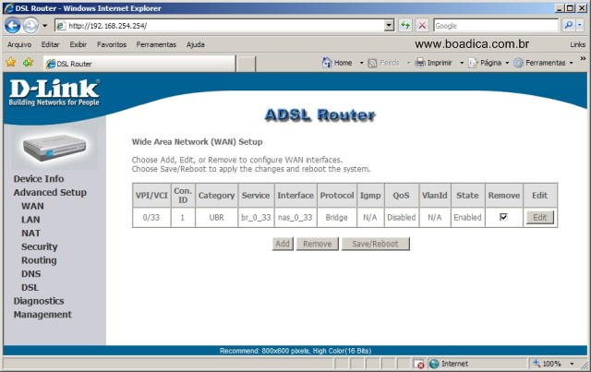Open the Favoritos menu

pyautogui.click(x=112, y=44)
